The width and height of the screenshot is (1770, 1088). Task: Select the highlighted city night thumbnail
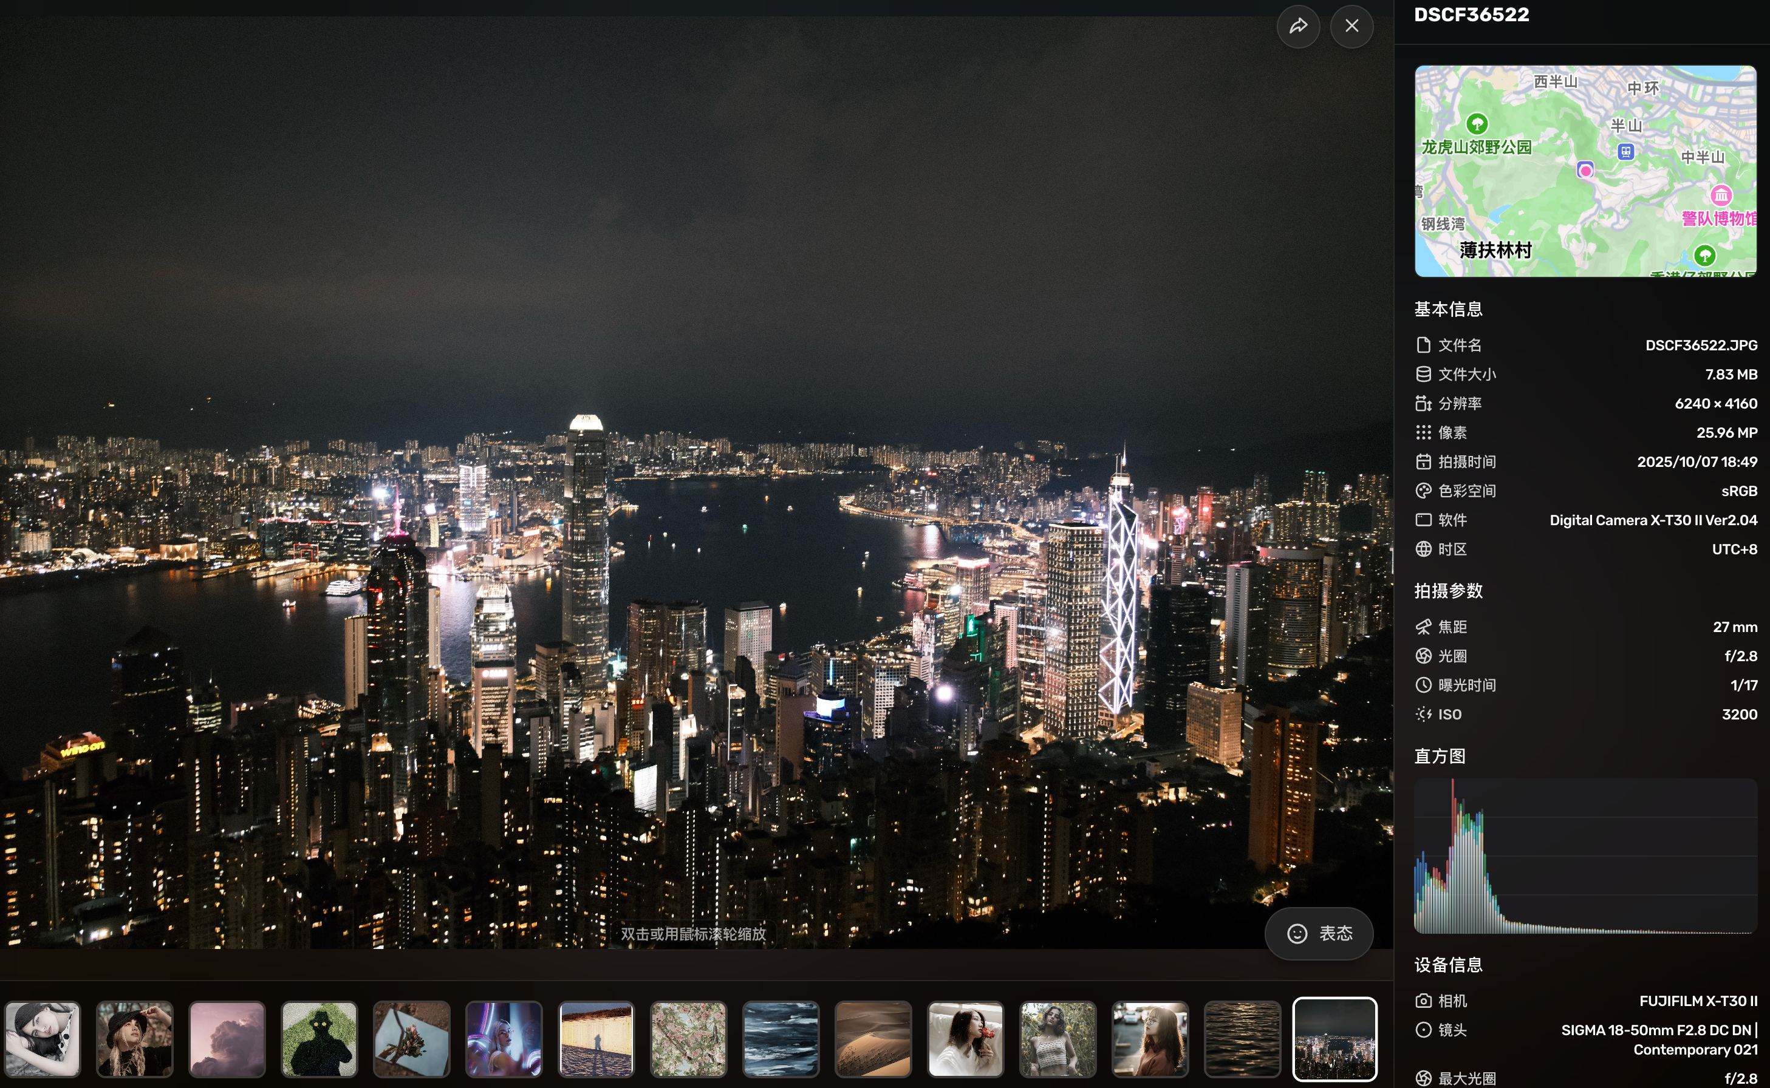[1334, 1040]
